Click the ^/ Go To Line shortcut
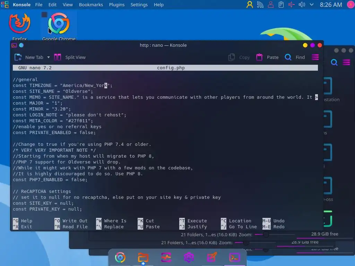Viewport: 355px width, 266px height. (239, 227)
